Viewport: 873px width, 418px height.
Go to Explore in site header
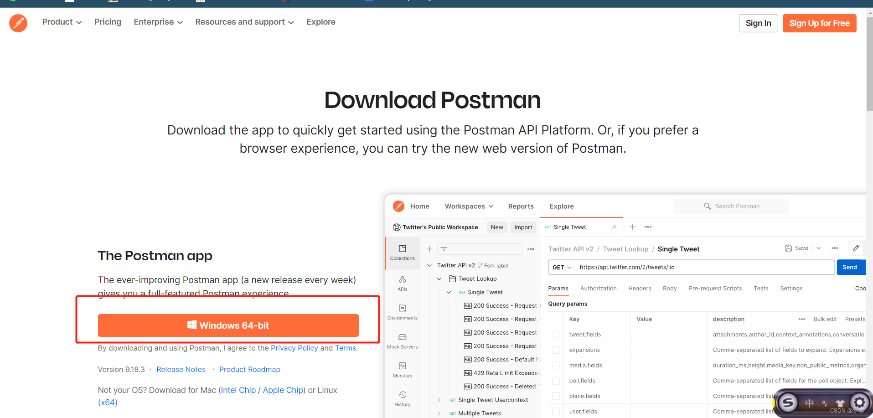click(321, 22)
